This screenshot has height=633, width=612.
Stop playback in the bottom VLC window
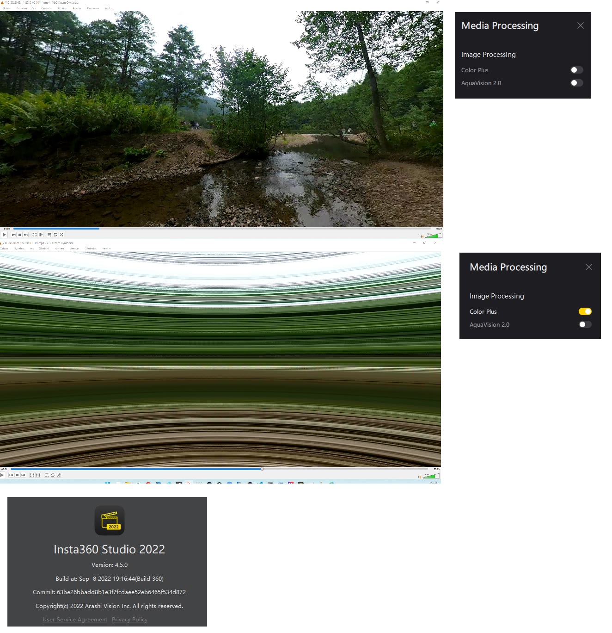click(18, 475)
